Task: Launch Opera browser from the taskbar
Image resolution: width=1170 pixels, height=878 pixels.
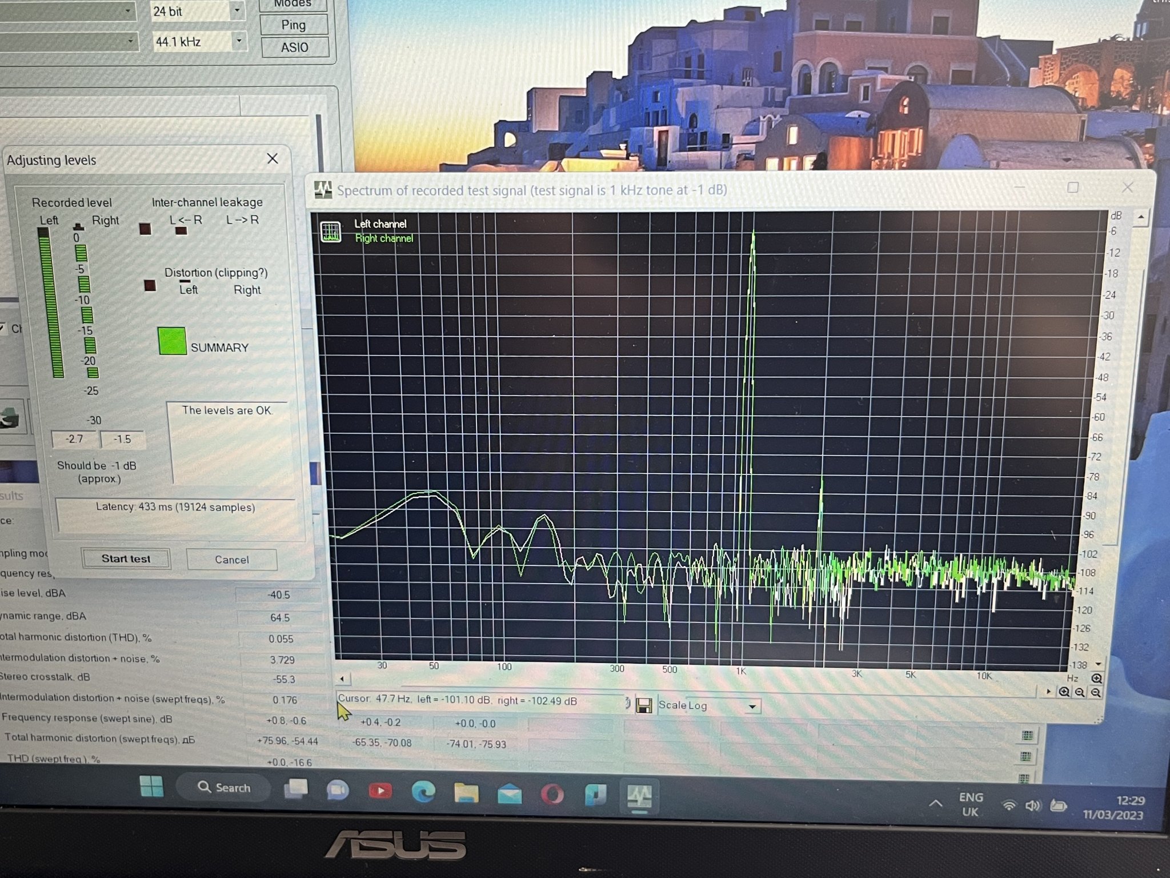Action: (x=552, y=795)
